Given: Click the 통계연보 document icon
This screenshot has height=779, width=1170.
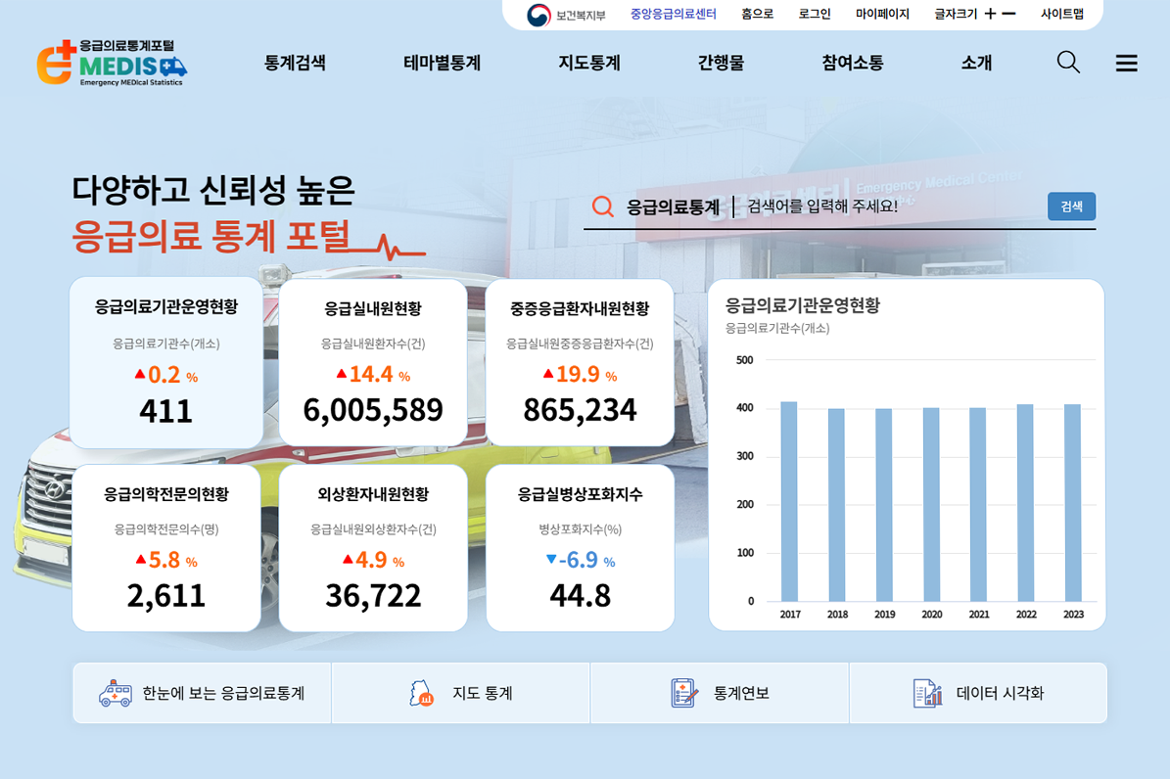Looking at the screenshot, I should [683, 693].
